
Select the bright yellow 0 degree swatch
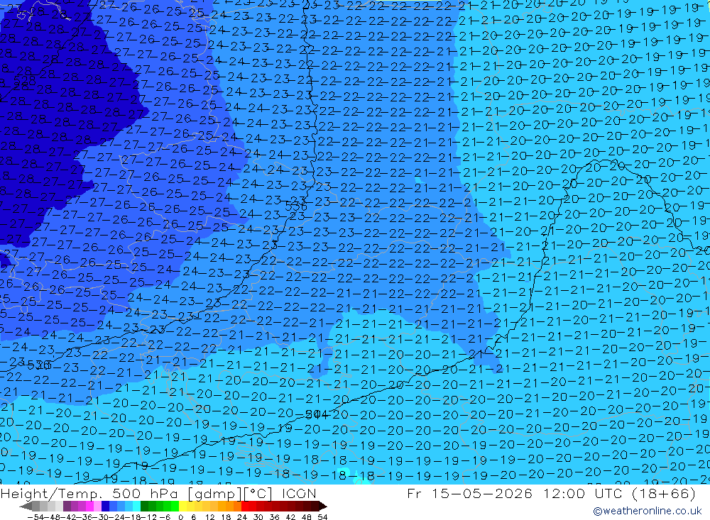183,507
